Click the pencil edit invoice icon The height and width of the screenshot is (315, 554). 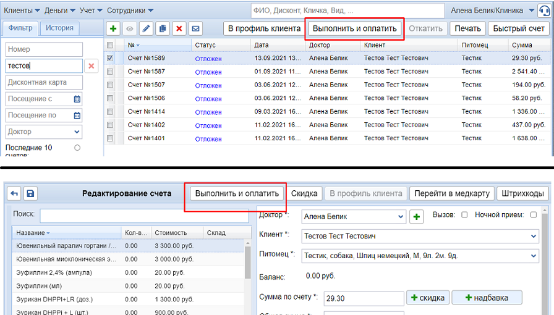point(147,28)
